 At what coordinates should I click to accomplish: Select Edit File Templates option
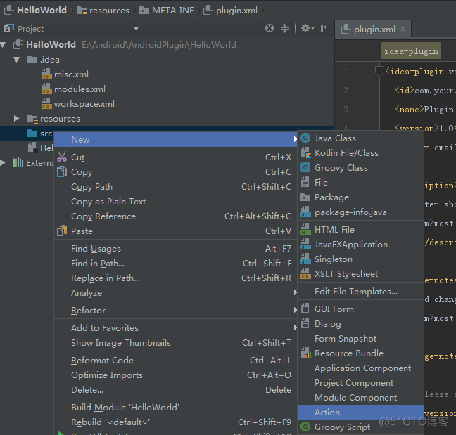pos(355,292)
